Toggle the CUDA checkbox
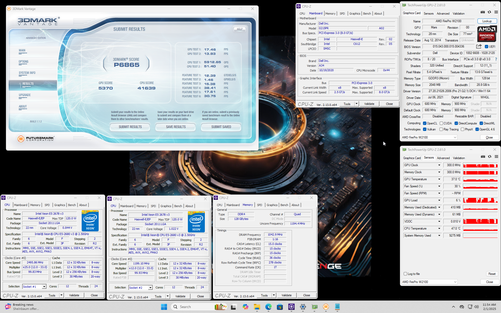Screen dimensions: 501x313 (441, 123)
